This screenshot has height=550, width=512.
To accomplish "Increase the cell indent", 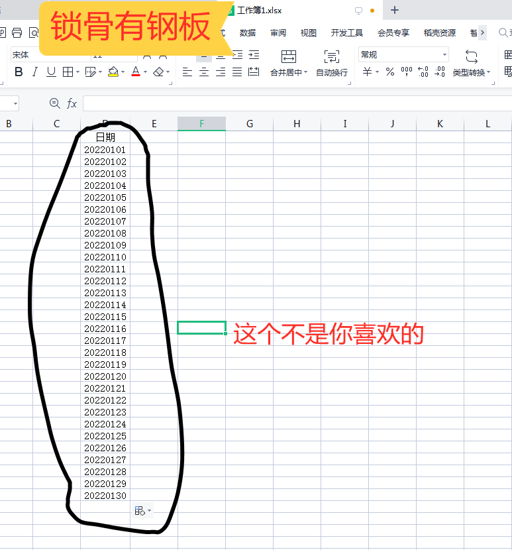I will [254, 55].
